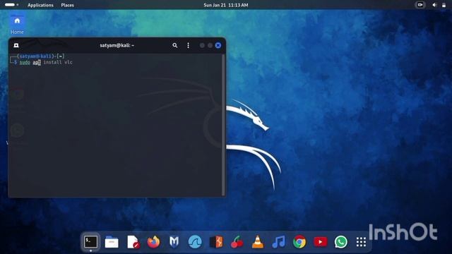Launch CherryTree from the dock
452x254 pixels.
237,242
